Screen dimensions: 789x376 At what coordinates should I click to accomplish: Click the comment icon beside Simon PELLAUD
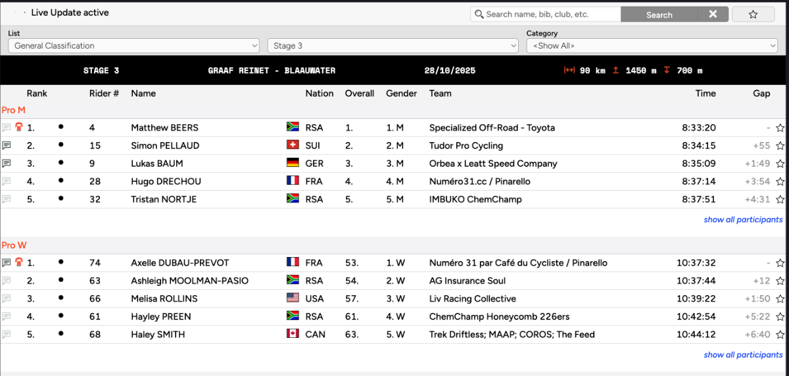pos(7,146)
